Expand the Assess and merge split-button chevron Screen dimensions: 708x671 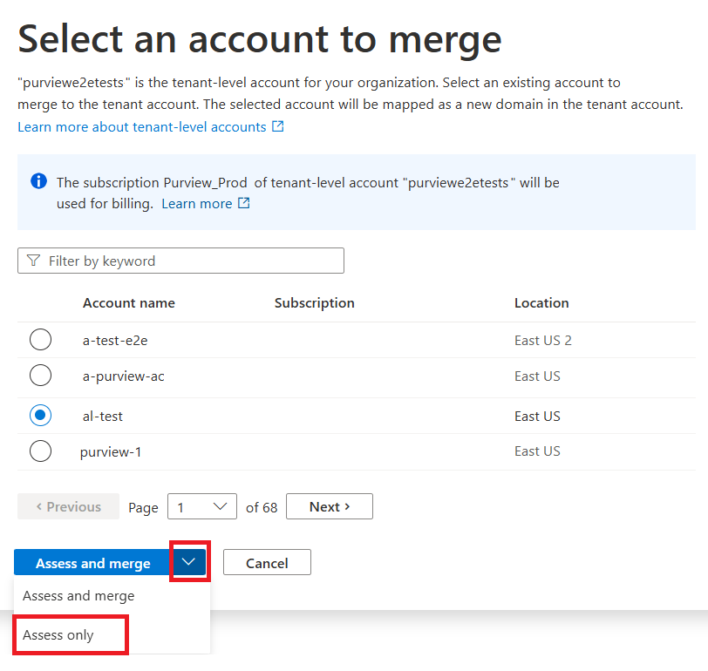coord(189,562)
